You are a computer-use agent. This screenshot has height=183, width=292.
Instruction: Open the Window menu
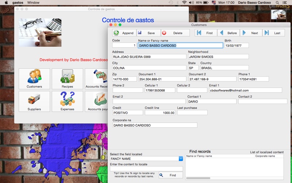(33, 3)
